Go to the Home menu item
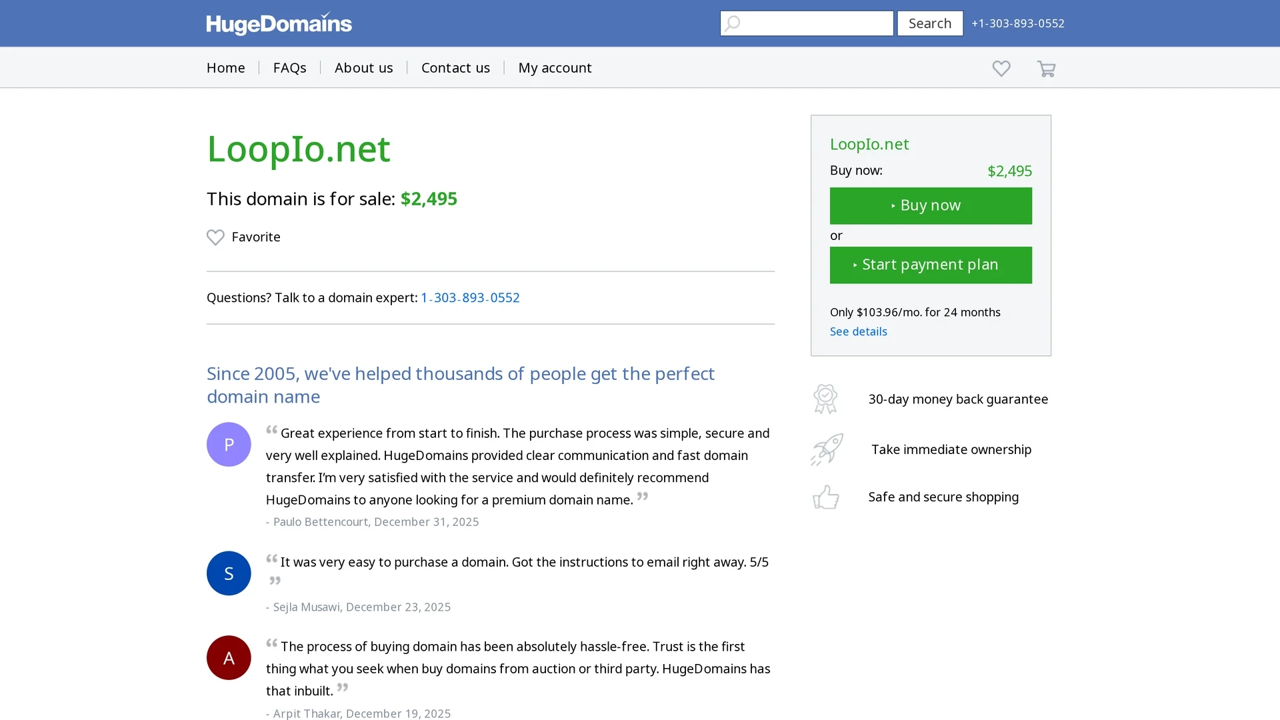The height and width of the screenshot is (720, 1280). [226, 68]
